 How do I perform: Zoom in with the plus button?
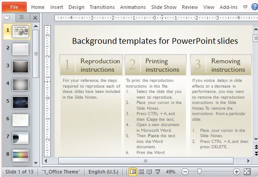(x=237, y=172)
